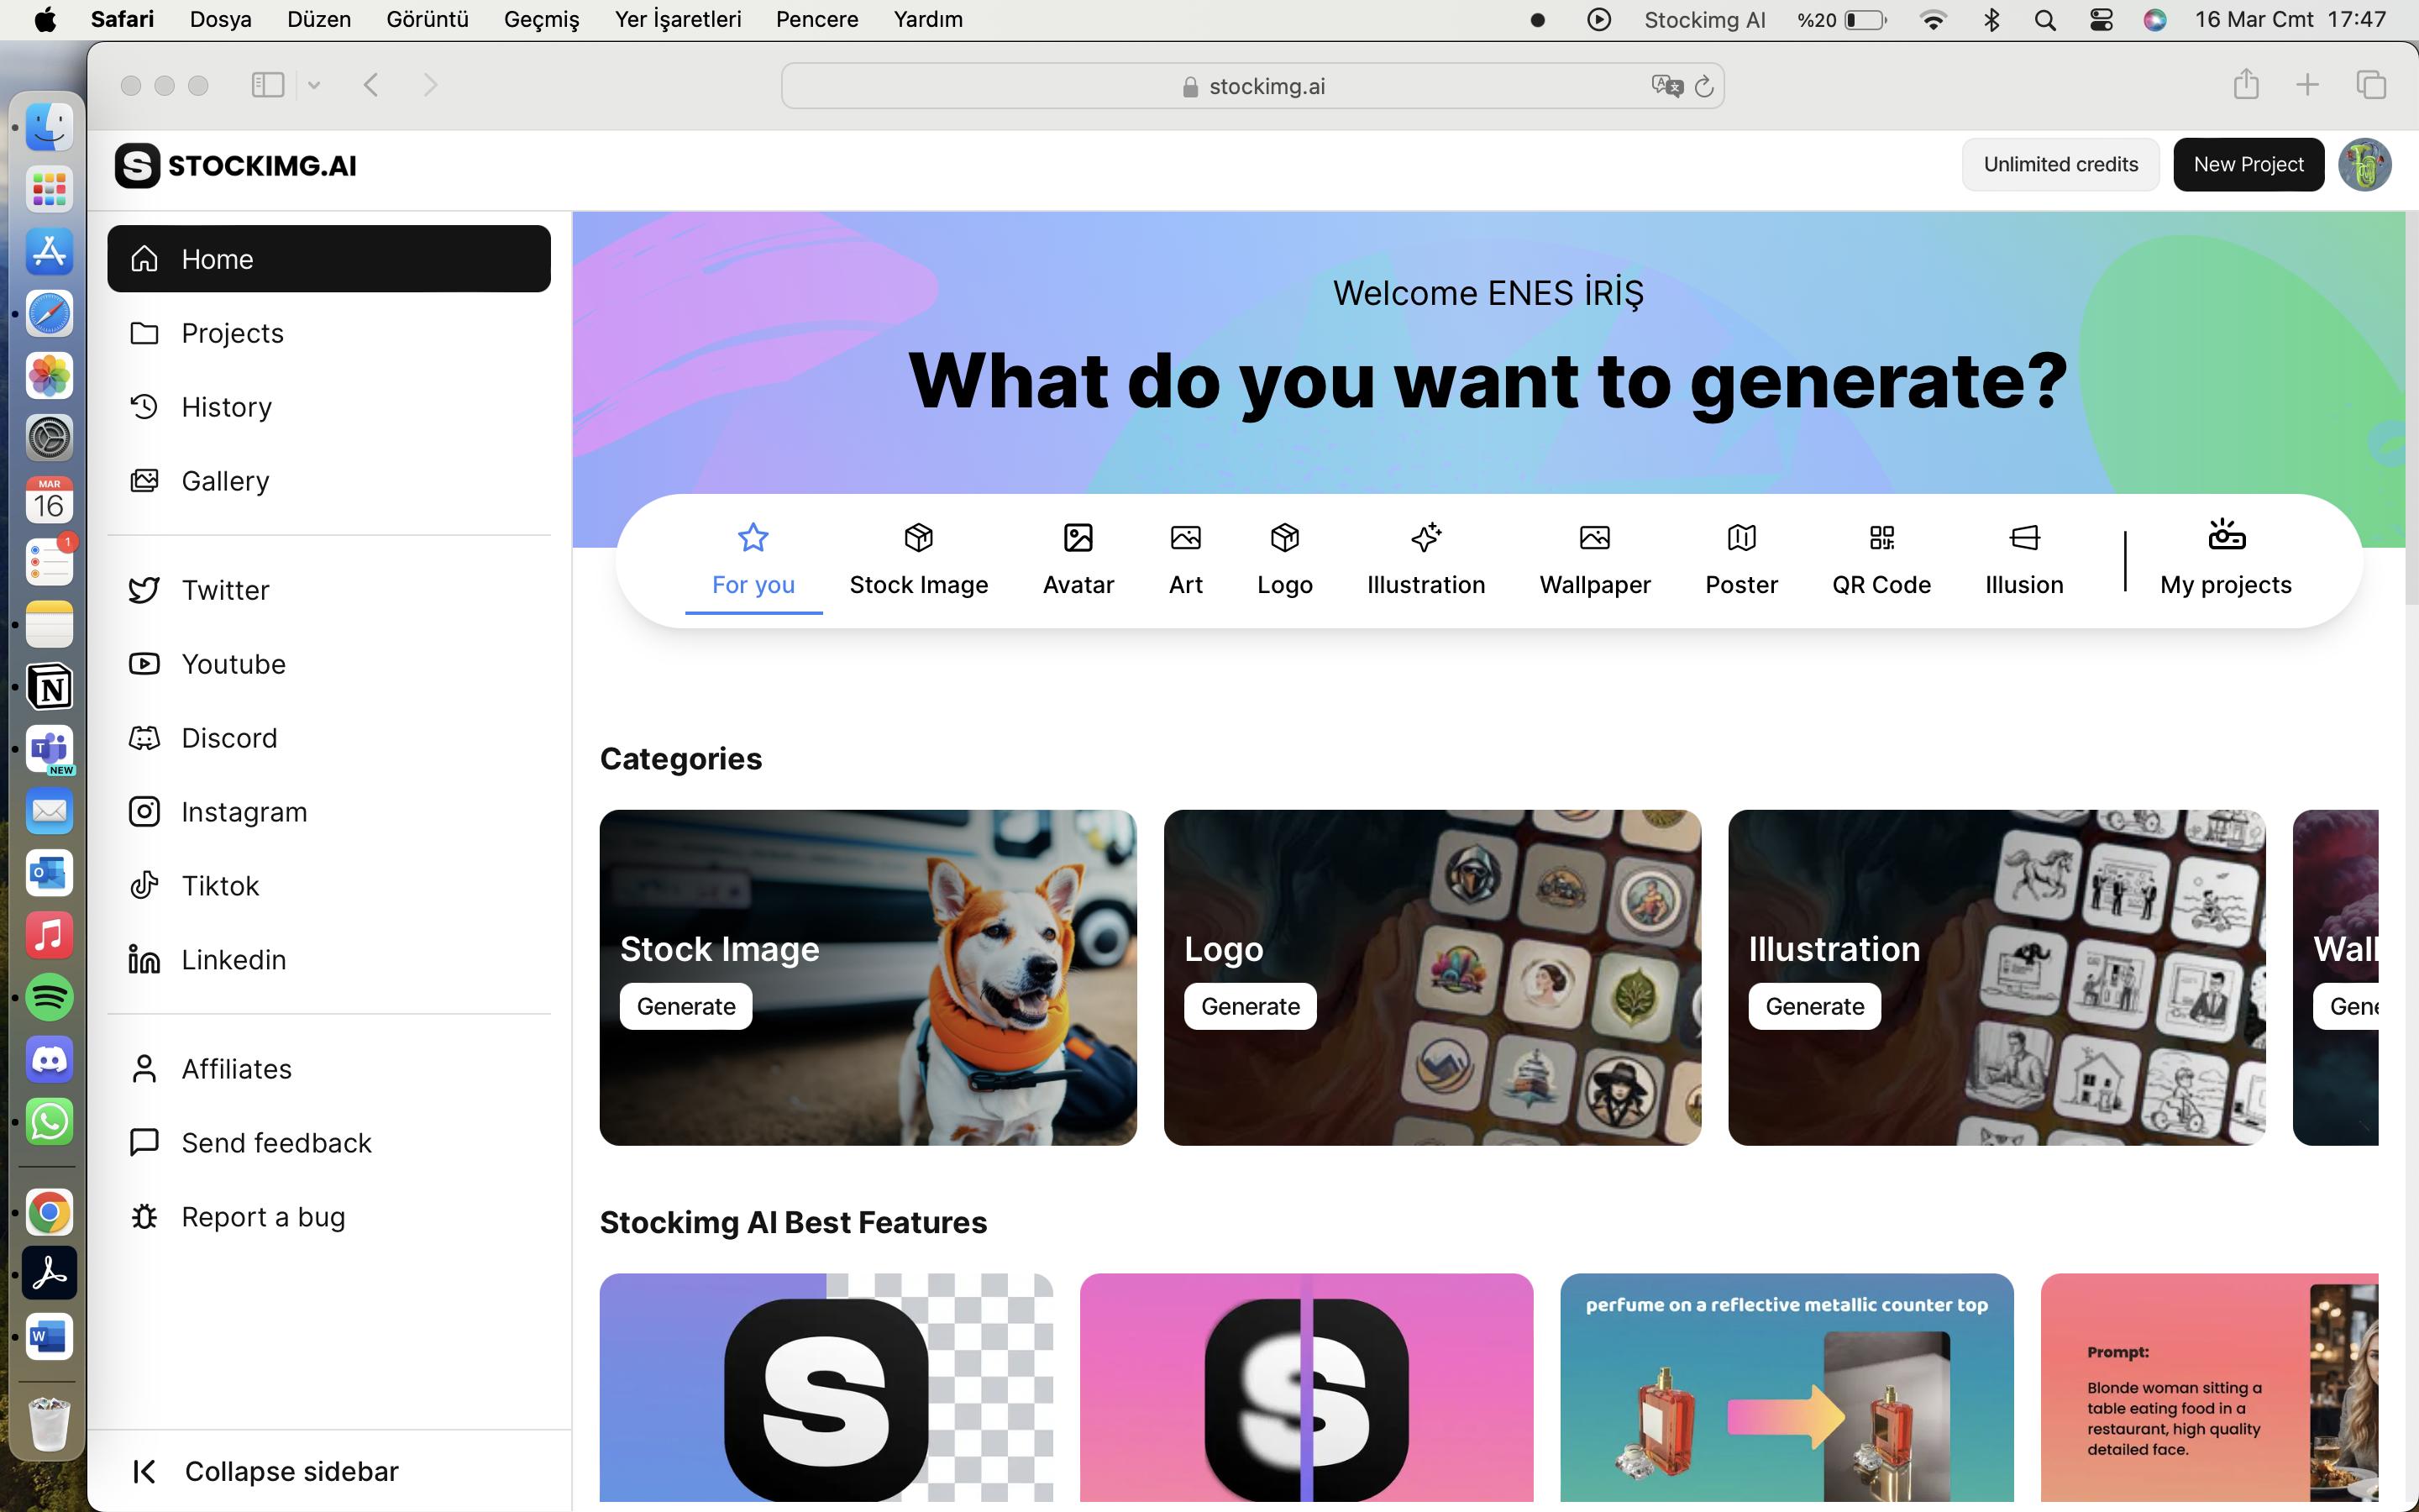Open the Gallery sidebar icon

click(146, 479)
